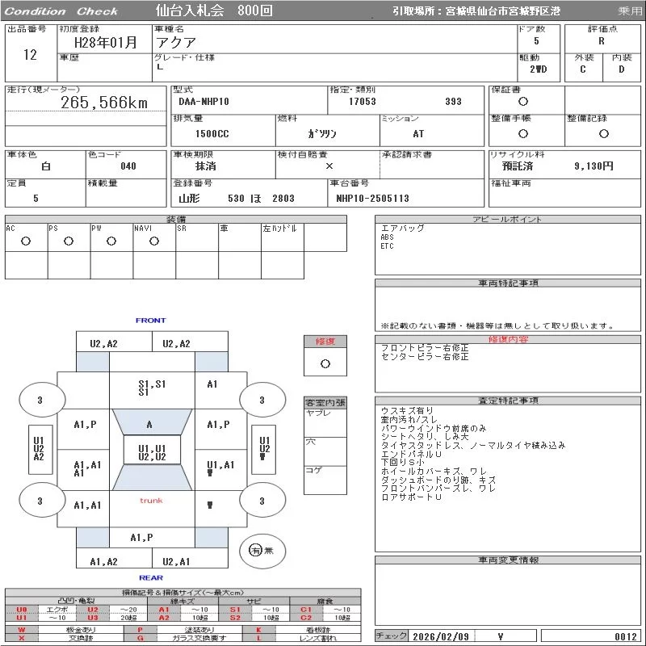Click the 265,566km mileage field
Screen dimensions: 646x646
point(104,103)
